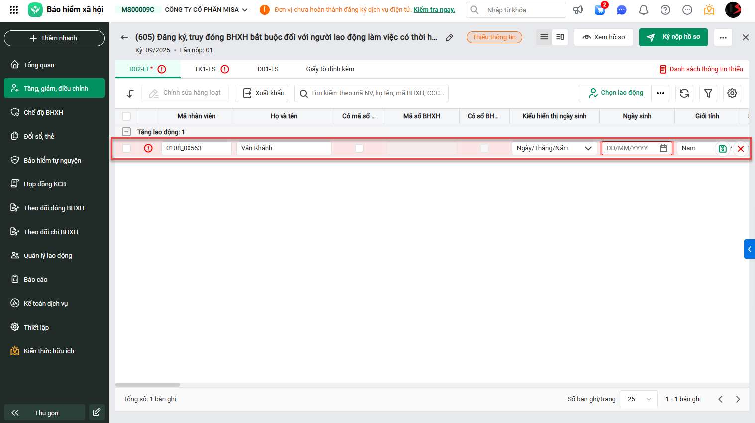Switch to the Giấy tờ đính kèm tab
755x423 pixels.
pos(330,69)
